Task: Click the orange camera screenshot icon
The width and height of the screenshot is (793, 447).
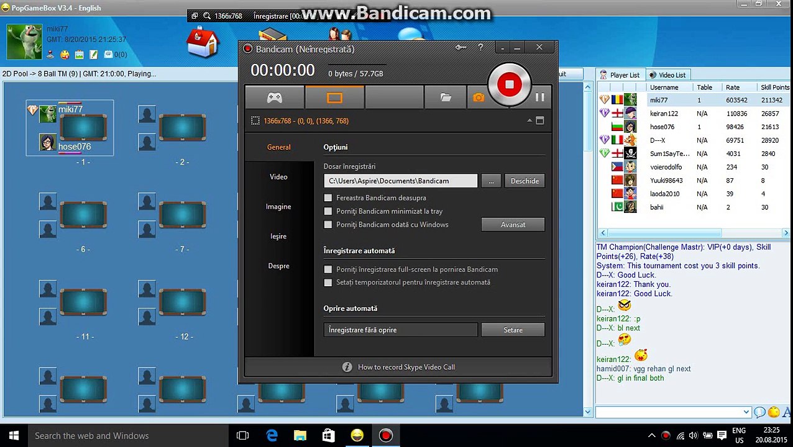Action: pos(478,97)
